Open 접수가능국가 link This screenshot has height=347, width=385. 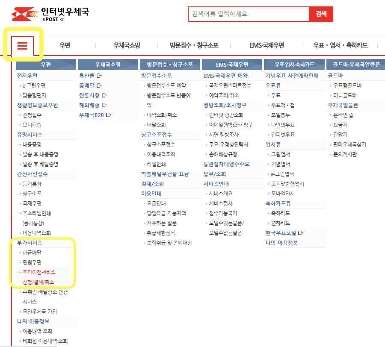click(223, 213)
